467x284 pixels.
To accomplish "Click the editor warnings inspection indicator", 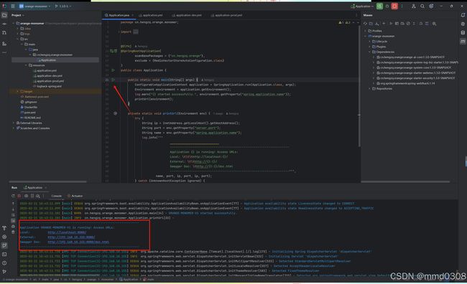I will (x=345, y=23).
